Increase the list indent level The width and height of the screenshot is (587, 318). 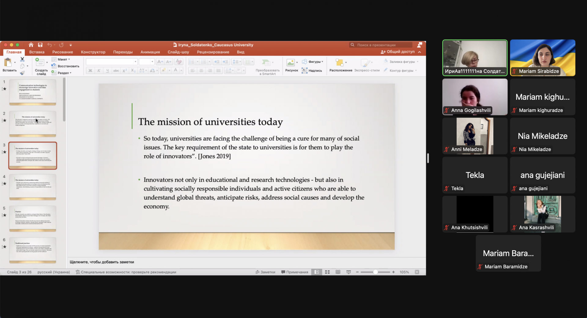click(x=225, y=62)
